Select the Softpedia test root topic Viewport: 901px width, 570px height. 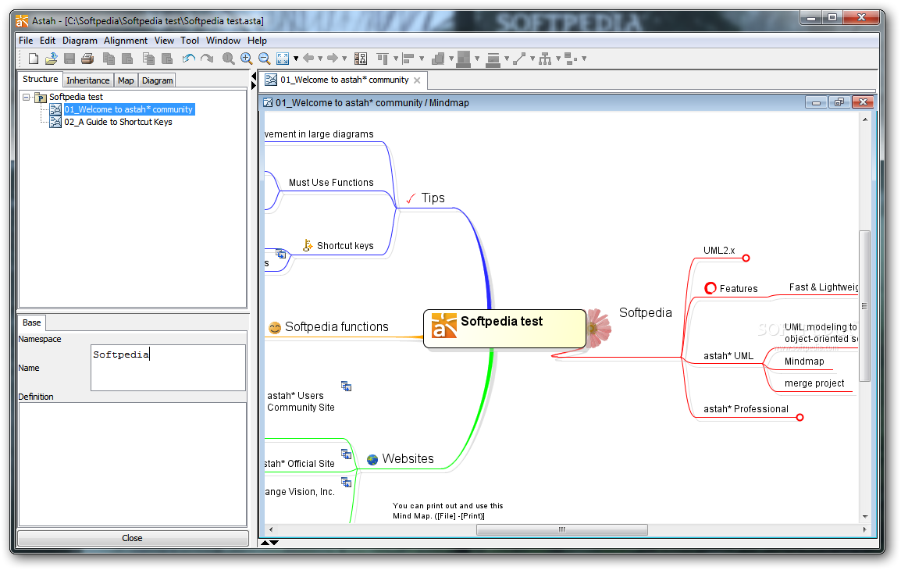coord(505,329)
